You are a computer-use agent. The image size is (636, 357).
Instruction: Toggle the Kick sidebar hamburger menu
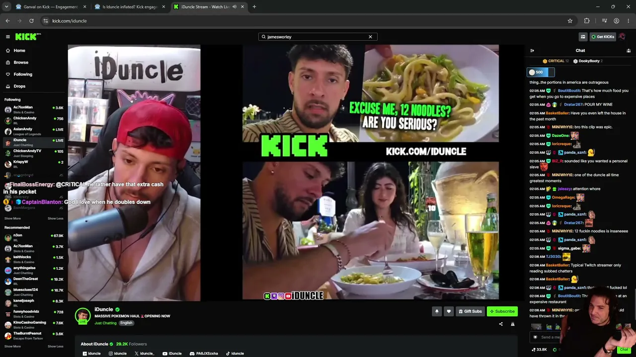[8, 37]
